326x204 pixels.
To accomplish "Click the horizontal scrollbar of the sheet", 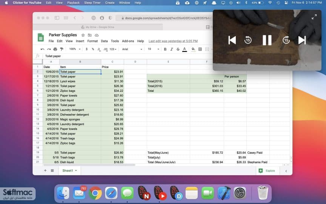I will click(89, 165).
